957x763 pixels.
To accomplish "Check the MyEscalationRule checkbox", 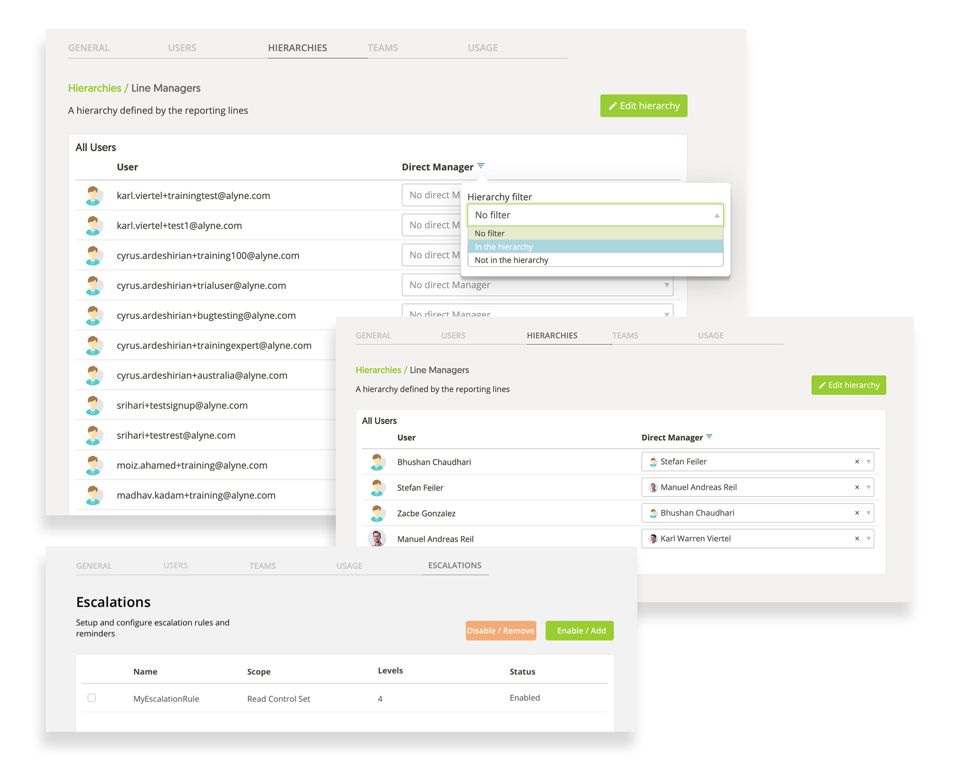I will point(92,698).
